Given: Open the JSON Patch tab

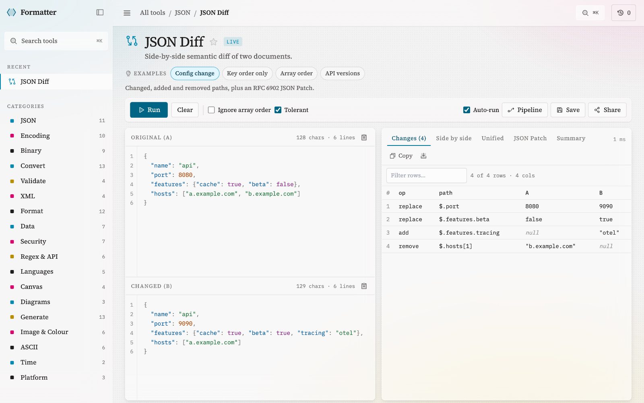Looking at the screenshot, I should 530,138.
